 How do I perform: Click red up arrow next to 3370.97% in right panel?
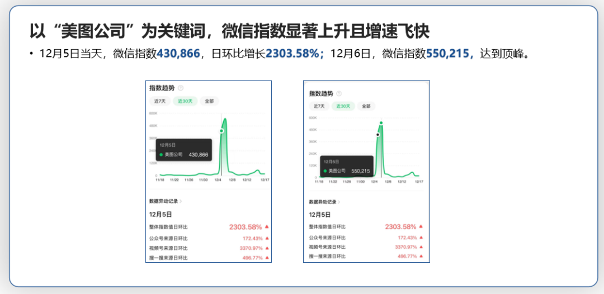pos(421,246)
